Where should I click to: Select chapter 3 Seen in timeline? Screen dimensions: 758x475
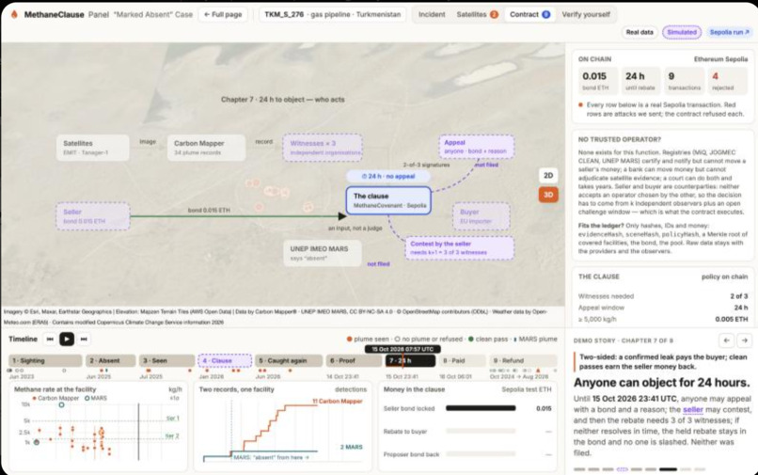(x=166, y=361)
